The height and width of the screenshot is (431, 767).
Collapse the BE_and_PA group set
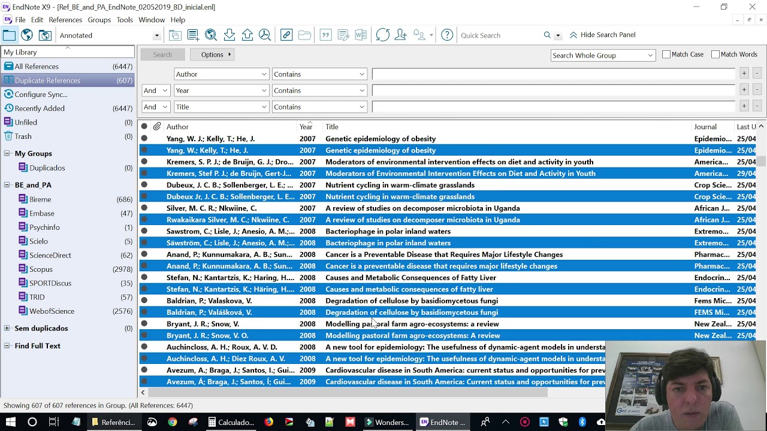pyautogui.click(x=7, y=185)
